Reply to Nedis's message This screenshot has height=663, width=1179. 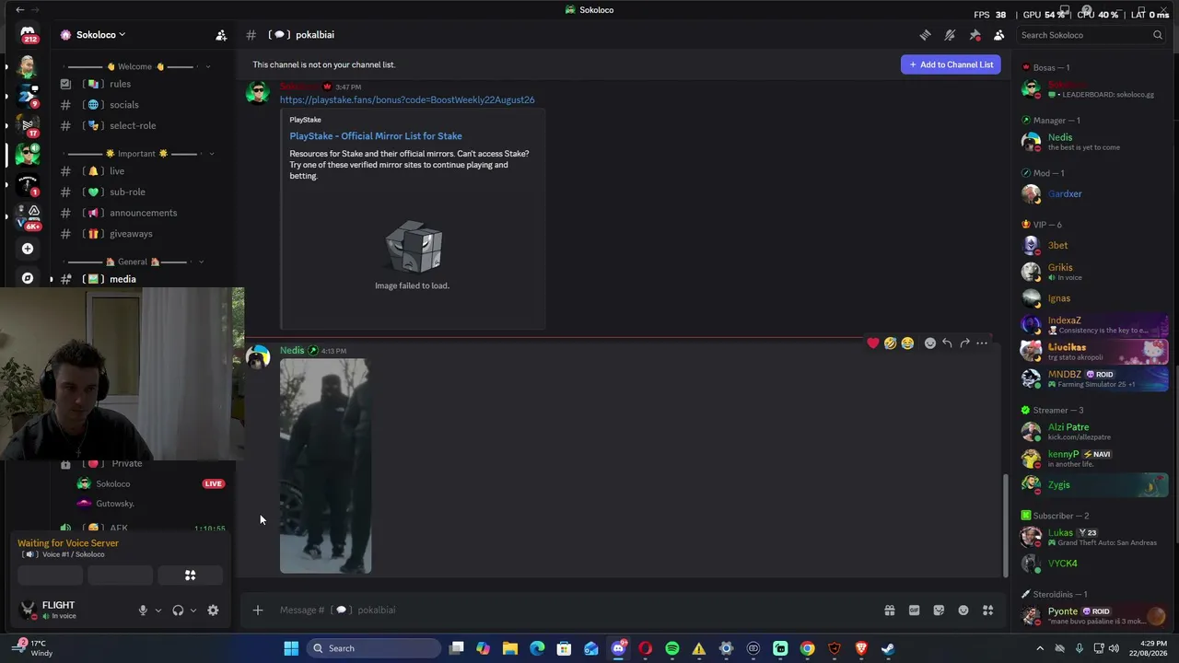(x=947, y=343)
